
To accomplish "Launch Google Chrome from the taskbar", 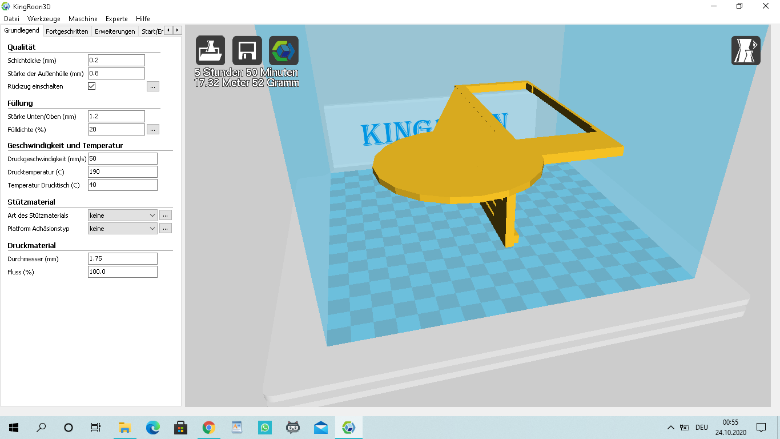I will (208, 428).
